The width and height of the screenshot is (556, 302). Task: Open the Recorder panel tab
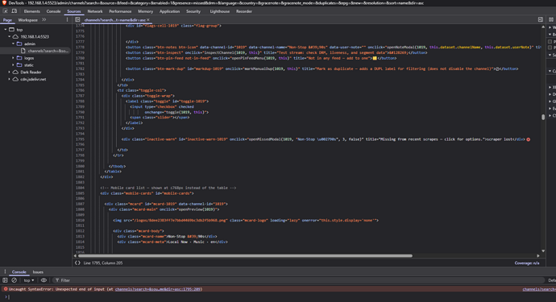(244, 11)
